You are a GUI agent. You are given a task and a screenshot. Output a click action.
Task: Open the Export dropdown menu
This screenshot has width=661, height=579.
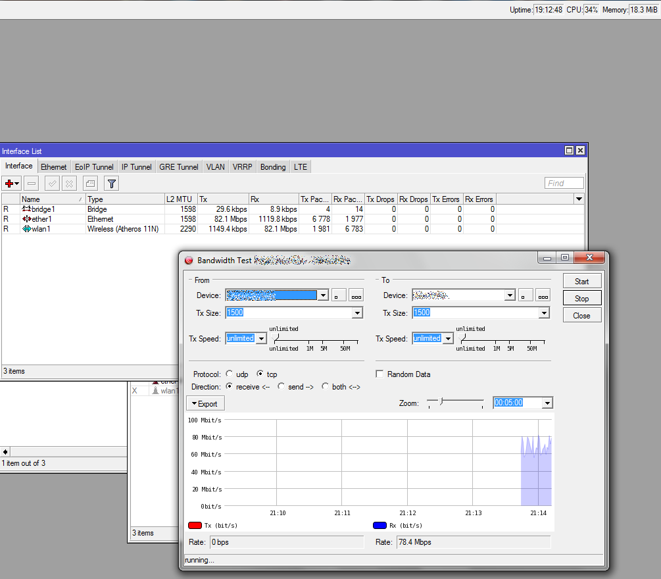pos(205,403)
